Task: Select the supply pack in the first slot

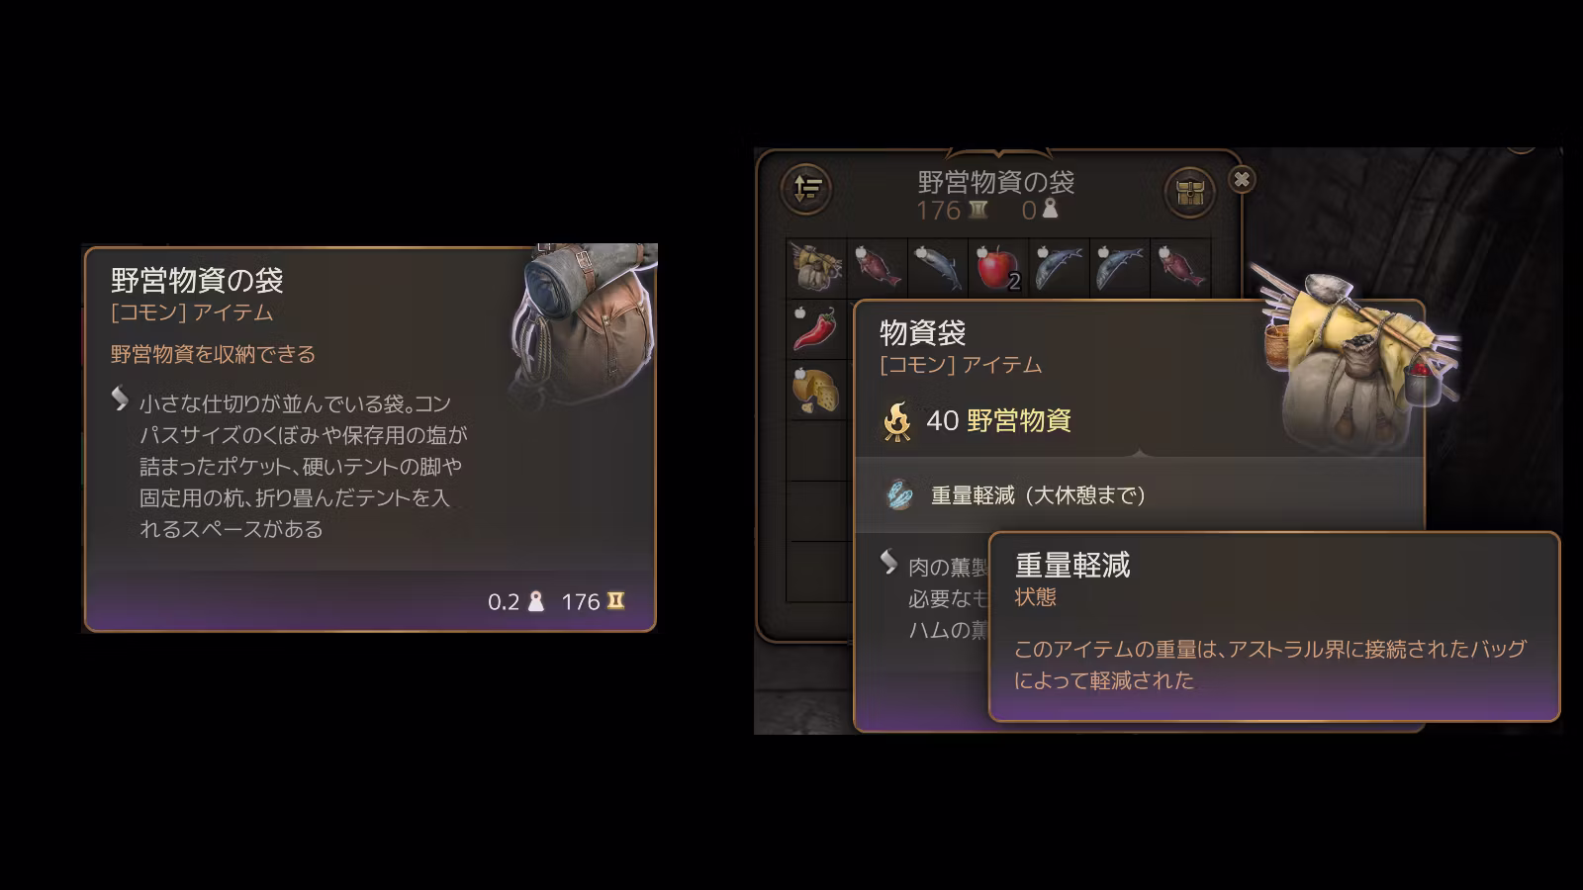Action: (x=817, y=268)
